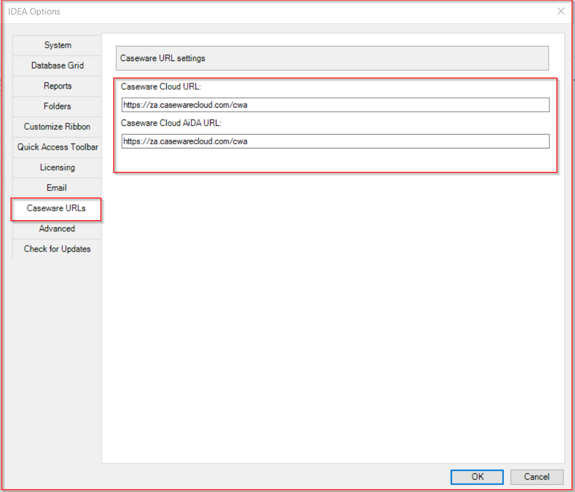
Task: Switch to the Licensing tab
Action: (x=57, y=168)
